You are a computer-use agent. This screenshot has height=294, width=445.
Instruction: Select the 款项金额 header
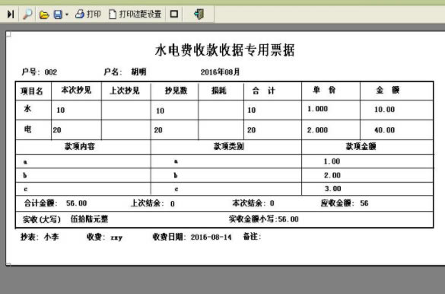pyautogui.click(x=361, y=146)
